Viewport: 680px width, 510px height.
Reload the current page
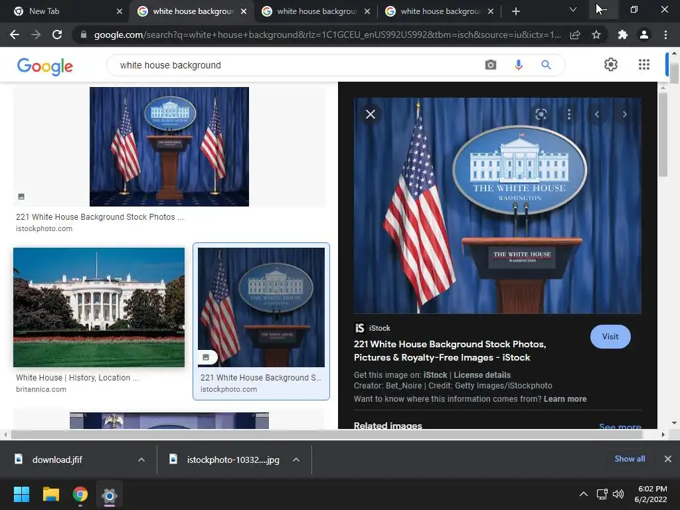[57, 35]
